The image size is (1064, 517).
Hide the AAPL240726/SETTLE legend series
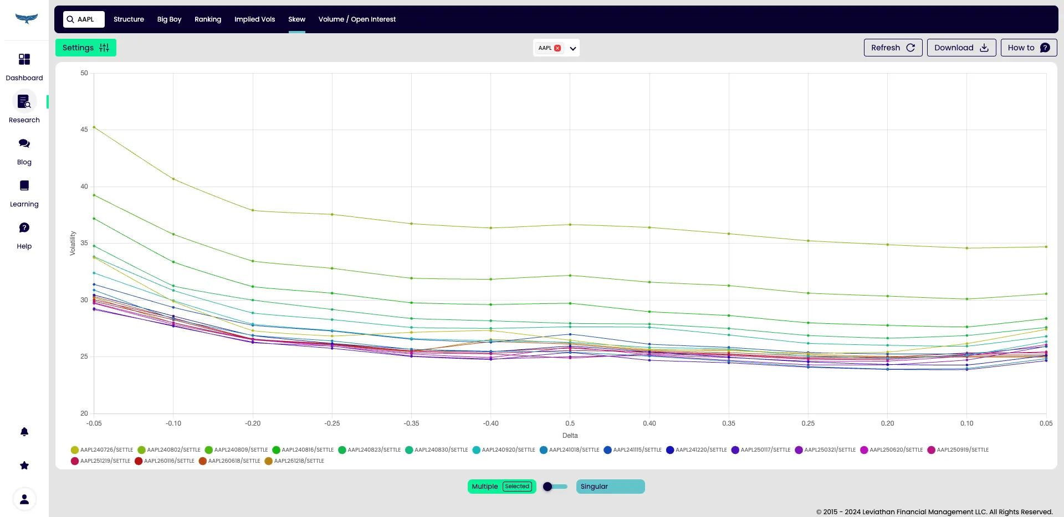click(x=103, y=450)
